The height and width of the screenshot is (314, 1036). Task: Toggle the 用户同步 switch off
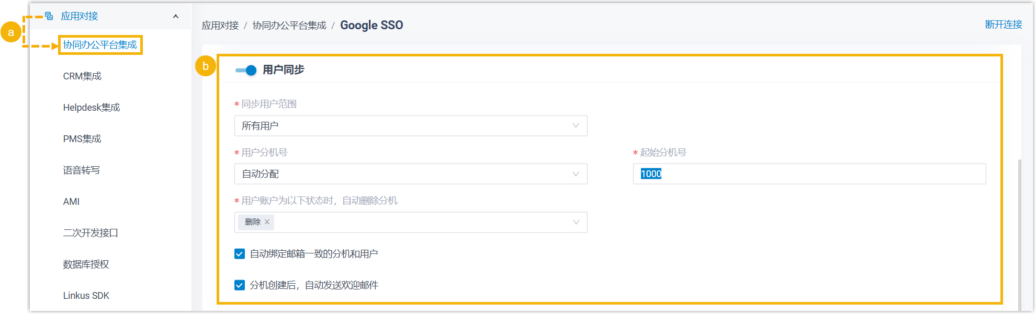coord(245,70)
